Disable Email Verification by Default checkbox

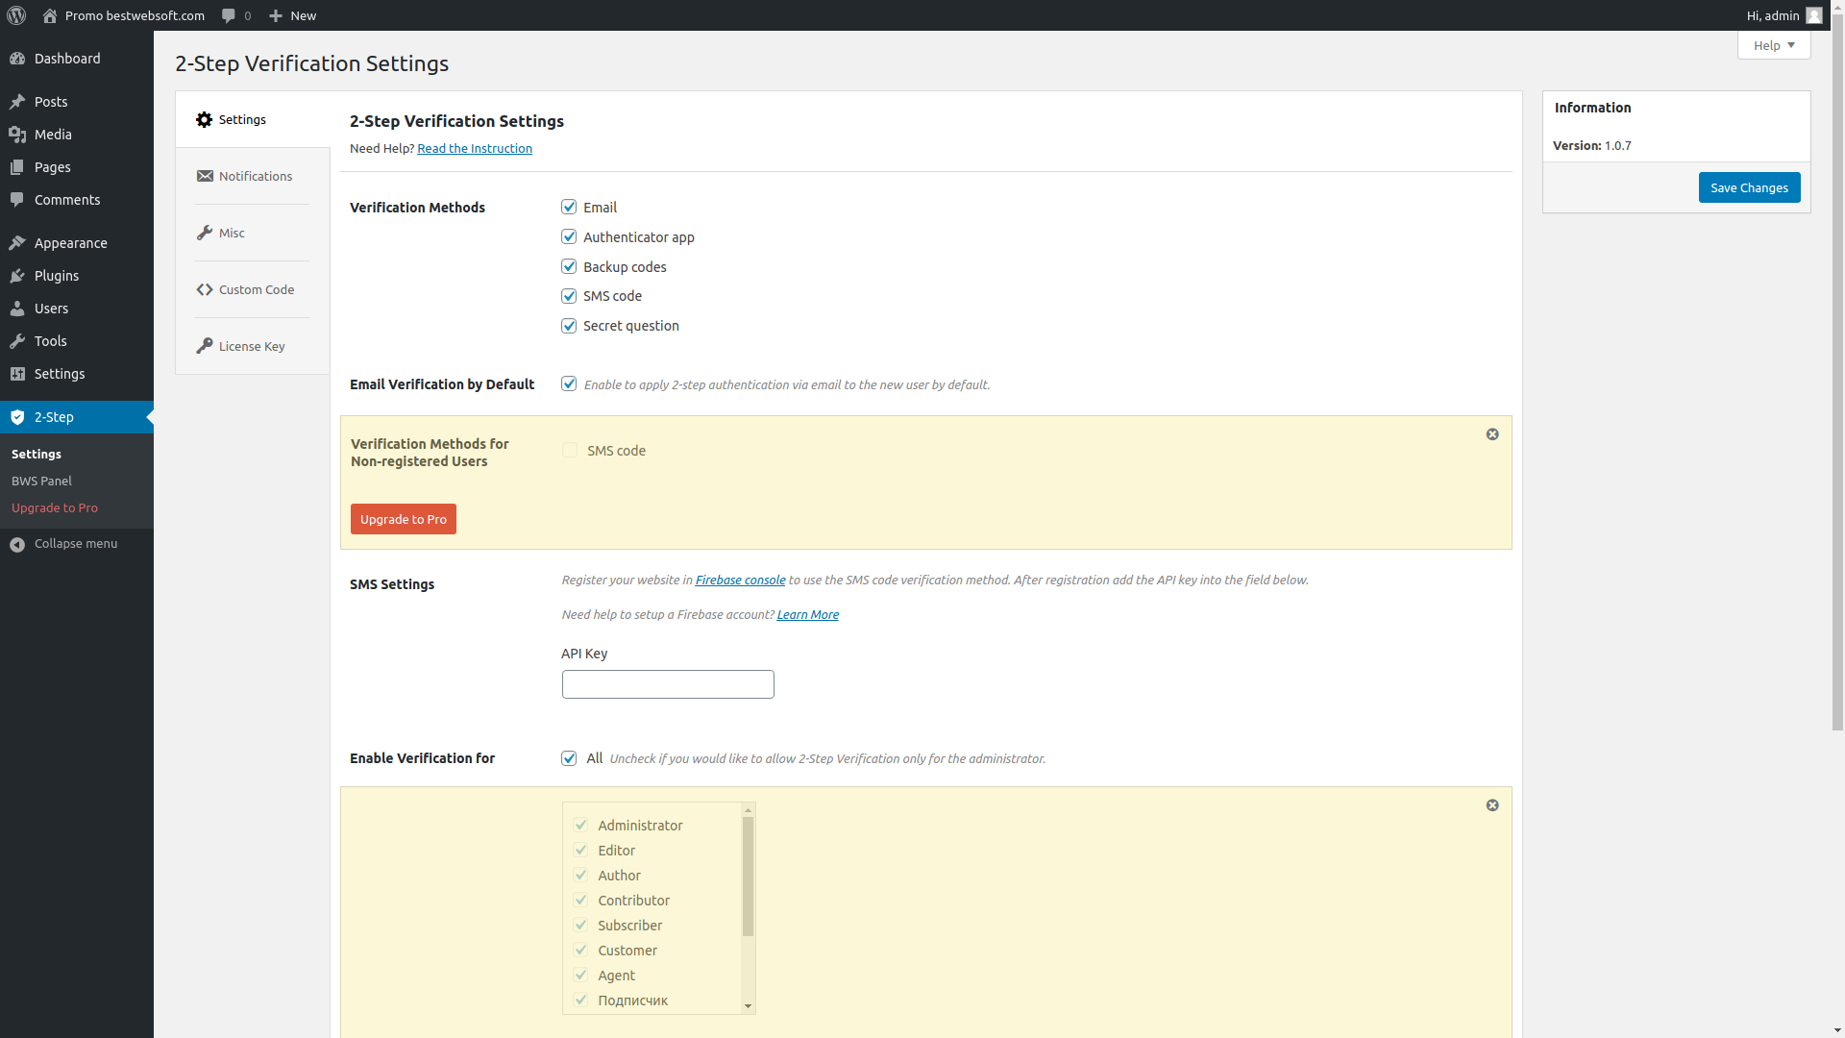click(x=569, y=383)
